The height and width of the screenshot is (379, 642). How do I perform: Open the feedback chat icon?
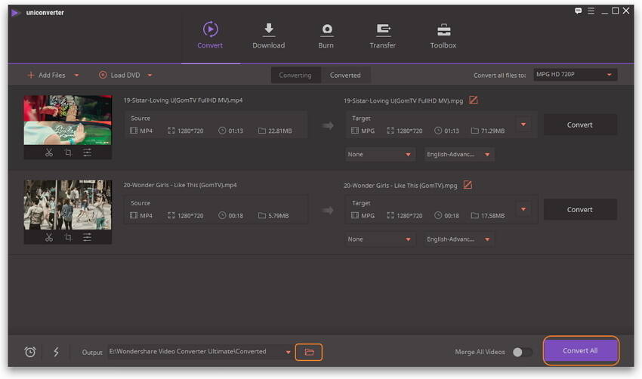(578, 11)
